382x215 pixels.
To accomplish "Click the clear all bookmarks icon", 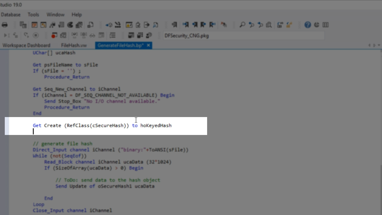I will point(224,25).
